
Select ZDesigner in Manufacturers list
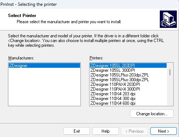coord(44,66)
